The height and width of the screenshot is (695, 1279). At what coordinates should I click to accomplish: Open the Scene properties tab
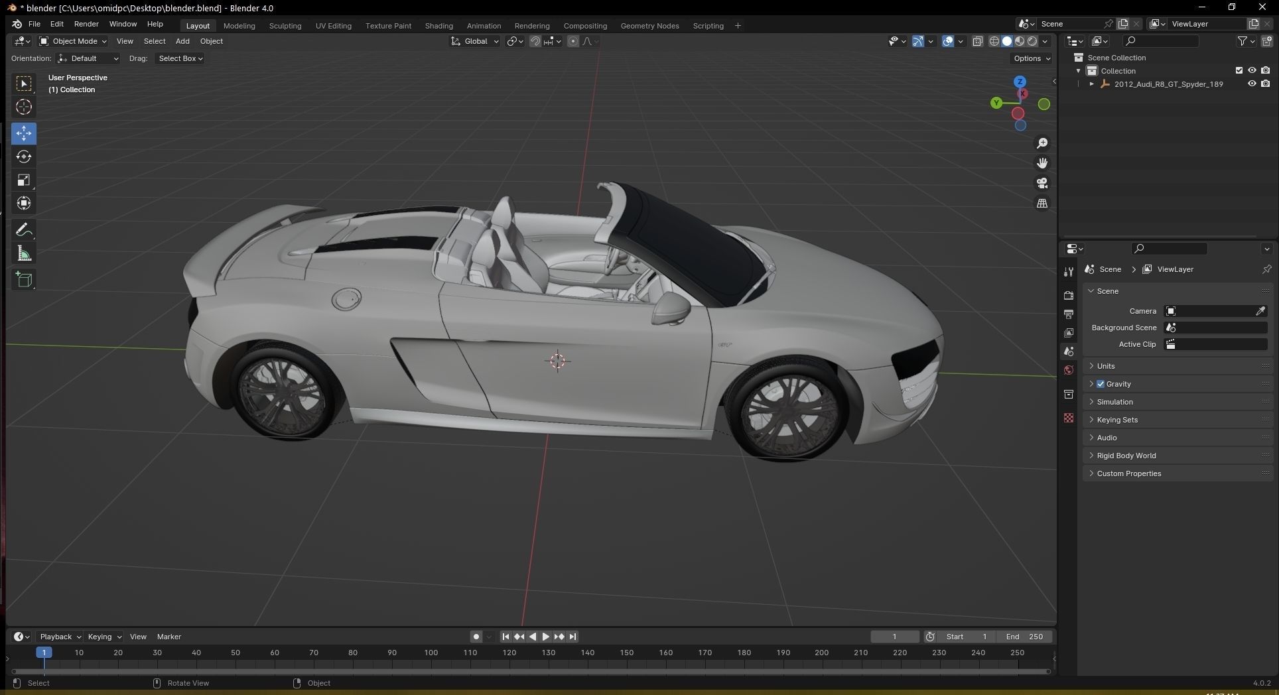pyautogui.click(x=1068, y=351)
